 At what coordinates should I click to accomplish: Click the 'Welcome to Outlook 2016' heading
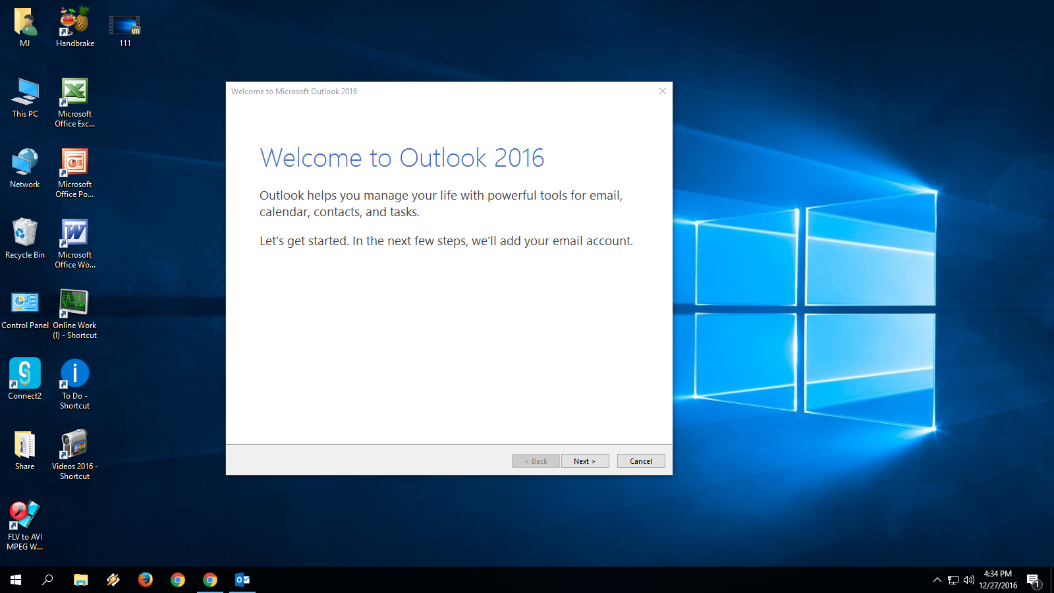point(402,158)
